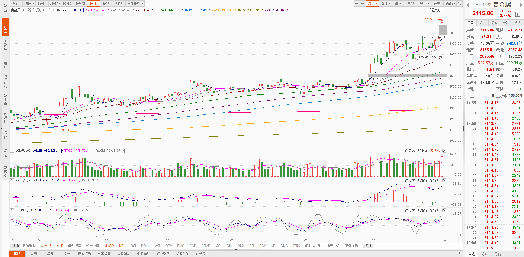
Task: Click the zoom in plus icon
Action: [x=357, y=4]
